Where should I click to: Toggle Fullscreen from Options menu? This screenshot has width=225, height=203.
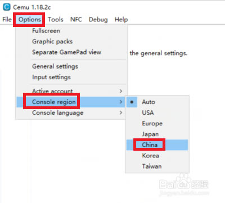point(71,31)
